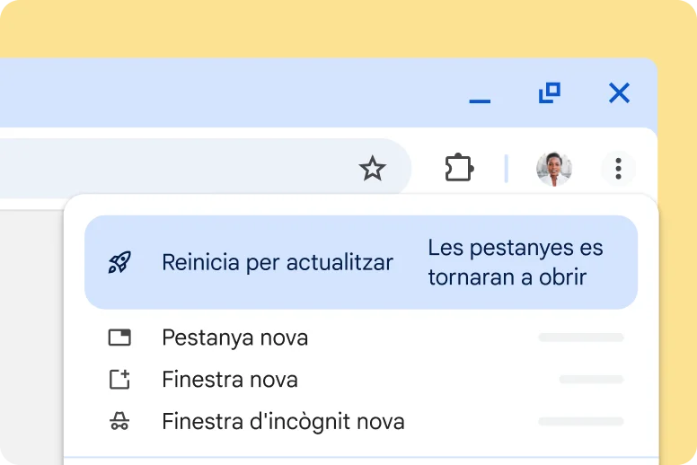The height and width of the screenshot is (465, 697).
Task: Restore down the Chrome window
Action: pyautogui.click(x=549, y=92)
